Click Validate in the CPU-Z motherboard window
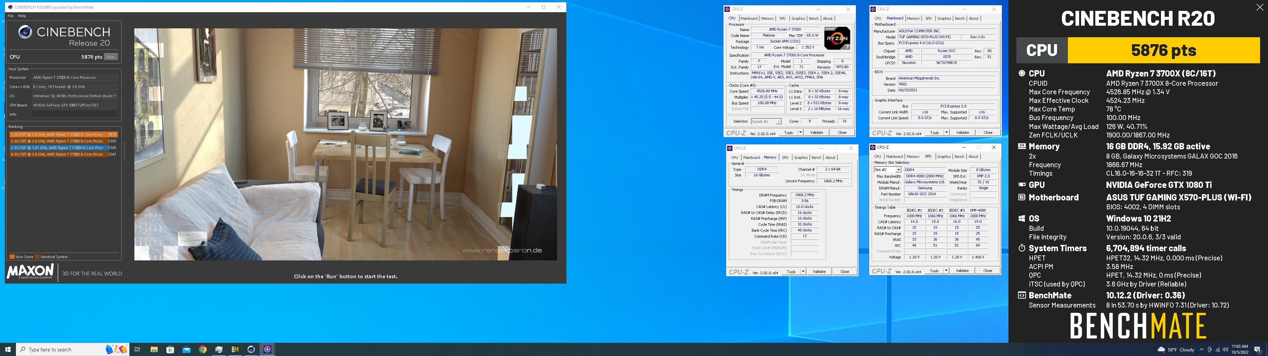 coord(962,132)
